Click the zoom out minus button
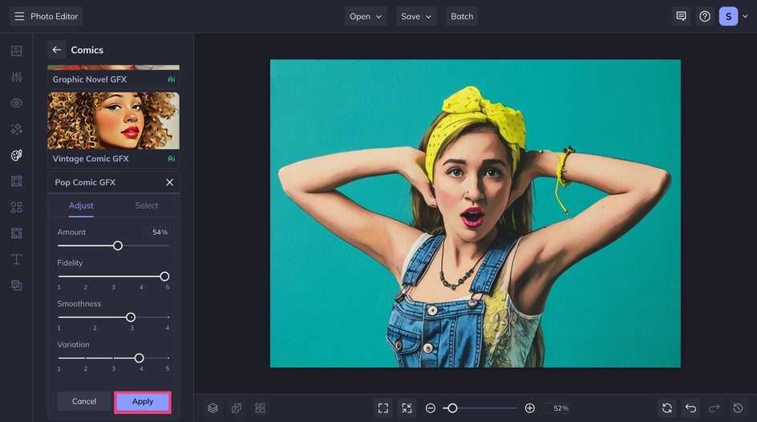The width and height of the screenshot is (757, 422). point(431,408)
